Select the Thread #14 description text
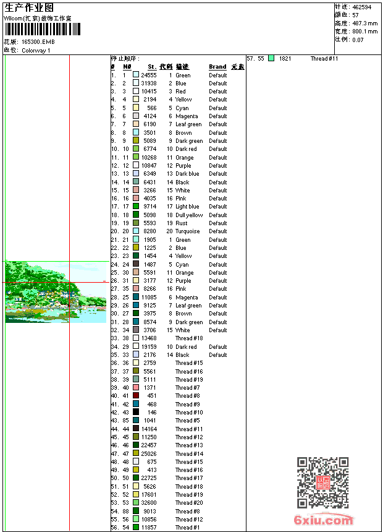Viewport: 383px width, 532px height. 189,453
